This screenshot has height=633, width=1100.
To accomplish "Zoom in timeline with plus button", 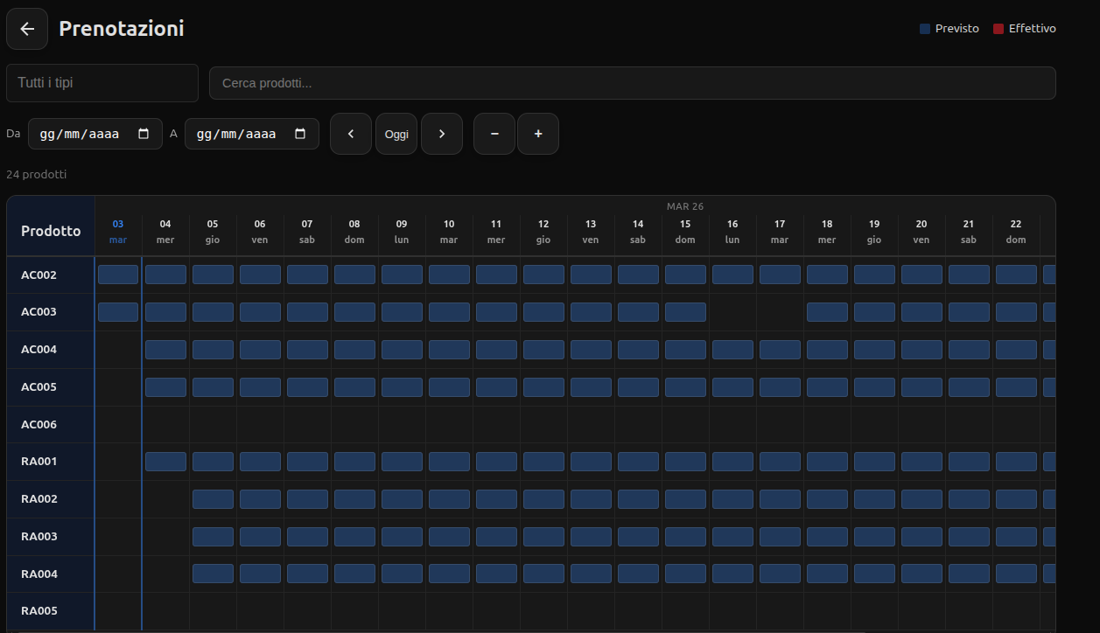I will pyautogui.click(x=538, y=134).
